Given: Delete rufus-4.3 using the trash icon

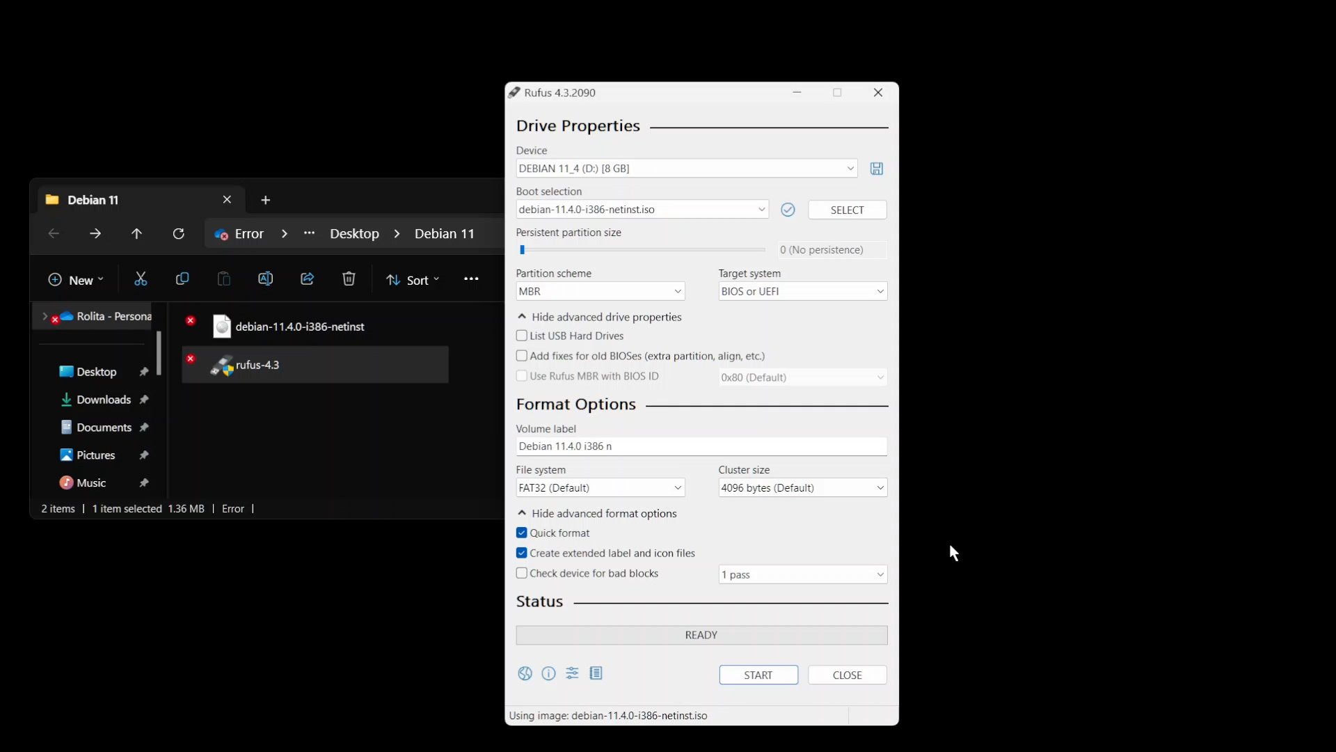Looking at the screenshot, I should pos(349,279).
